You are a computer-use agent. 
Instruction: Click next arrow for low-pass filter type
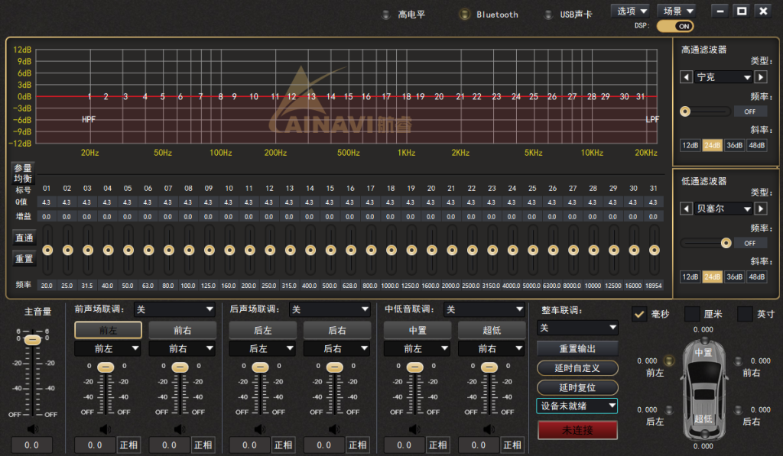tap(761, 209)
